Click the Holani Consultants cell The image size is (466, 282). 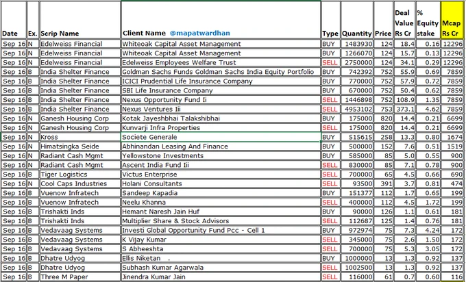coord(221,183)
